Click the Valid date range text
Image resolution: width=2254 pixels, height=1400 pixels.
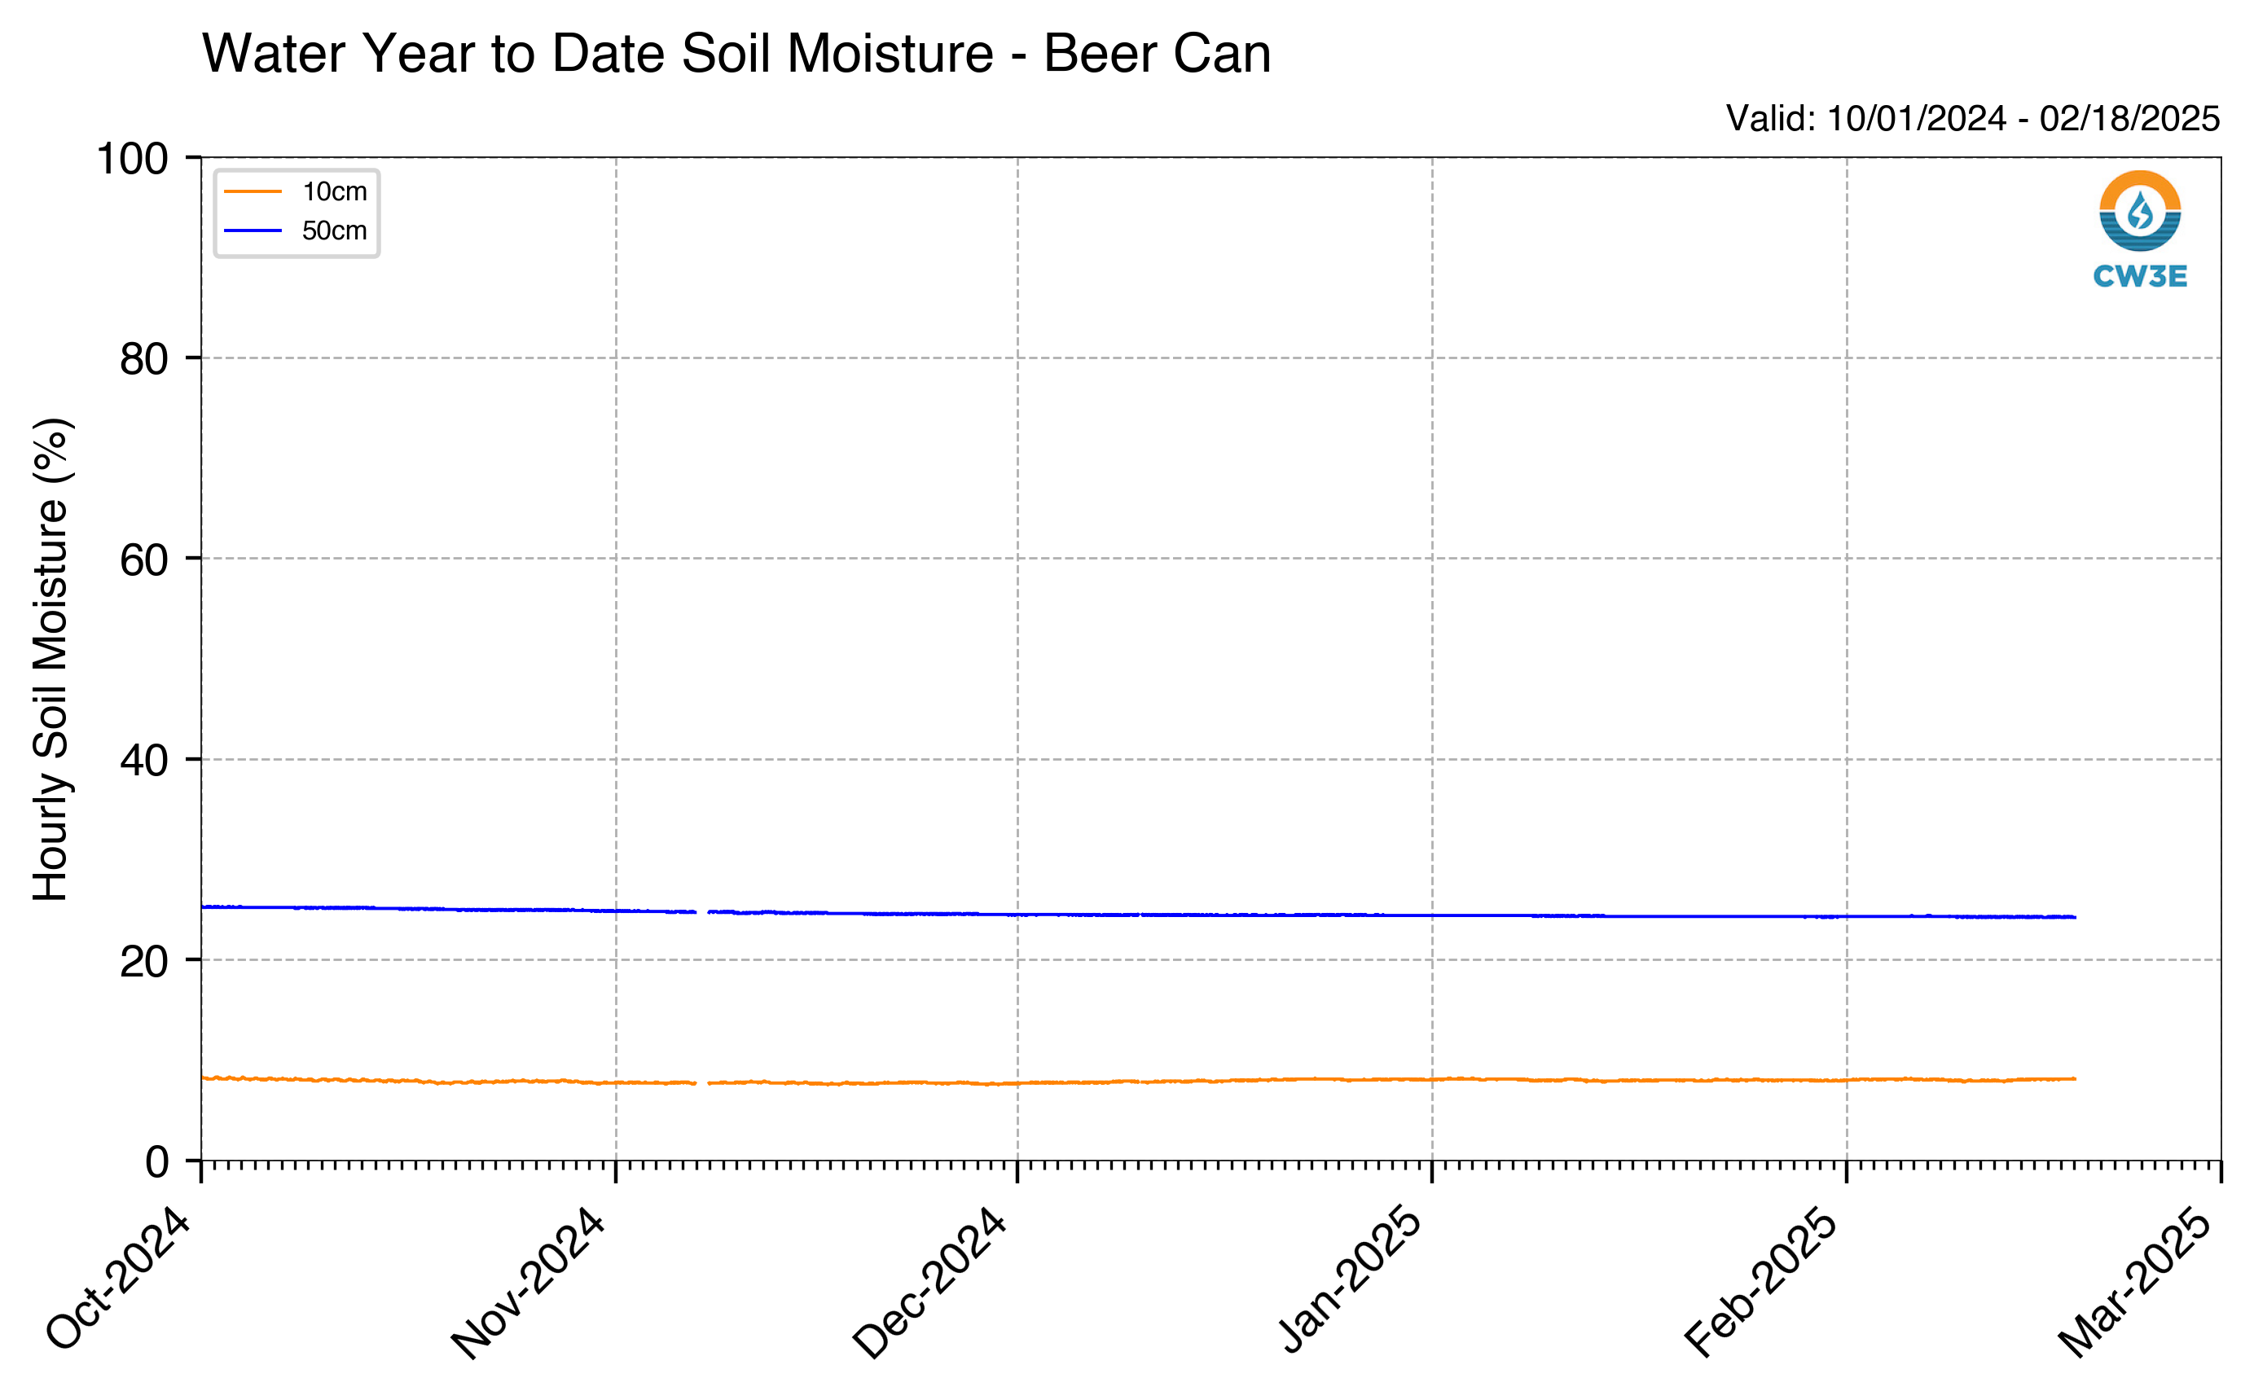point(1972,119)
